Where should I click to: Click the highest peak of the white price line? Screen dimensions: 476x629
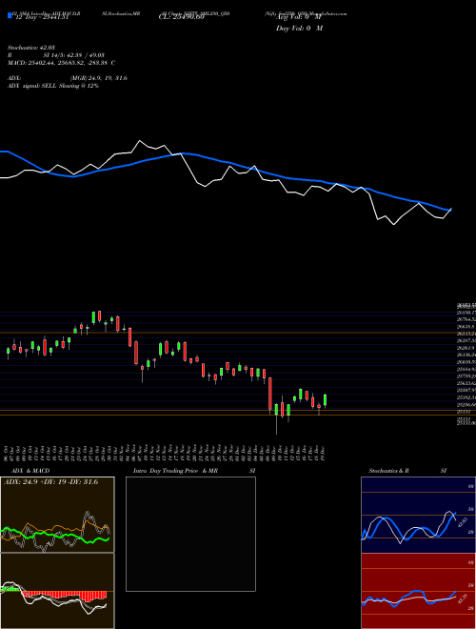click(140, 141)
